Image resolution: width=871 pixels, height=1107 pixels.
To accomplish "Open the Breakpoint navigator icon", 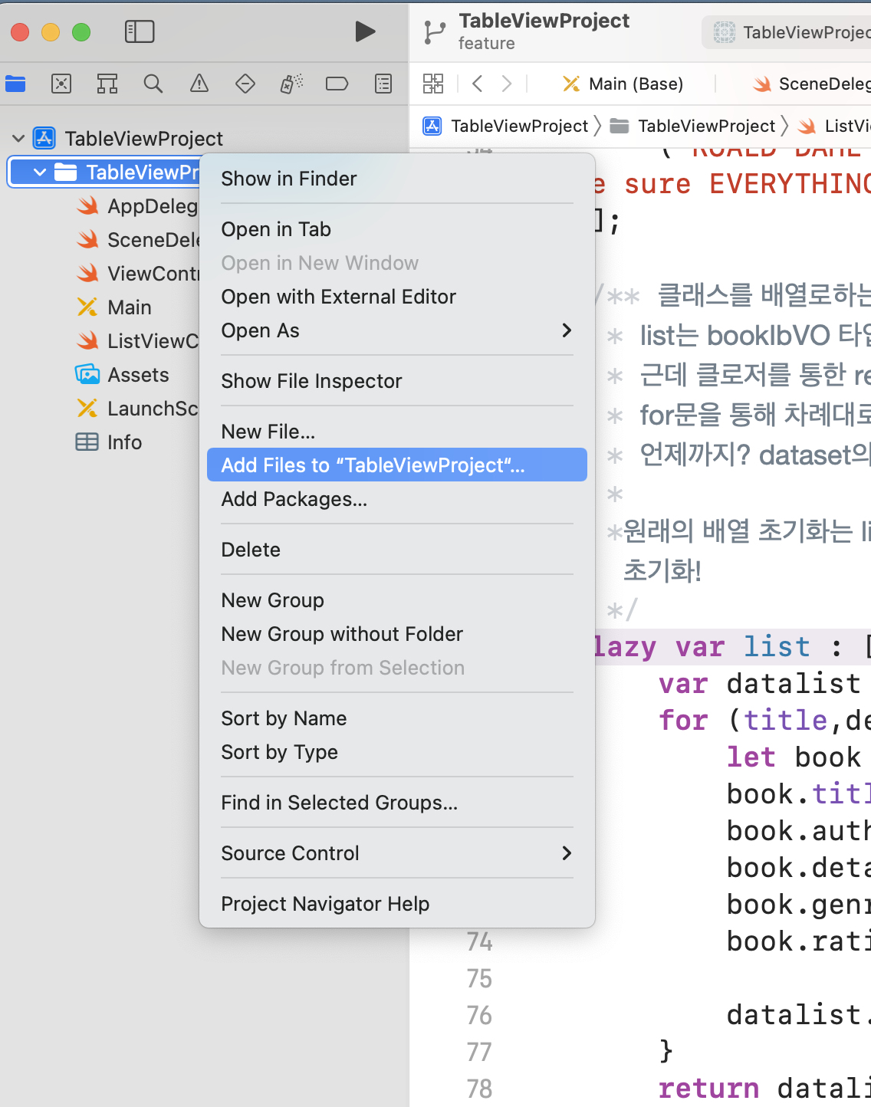I will (337, 84).
